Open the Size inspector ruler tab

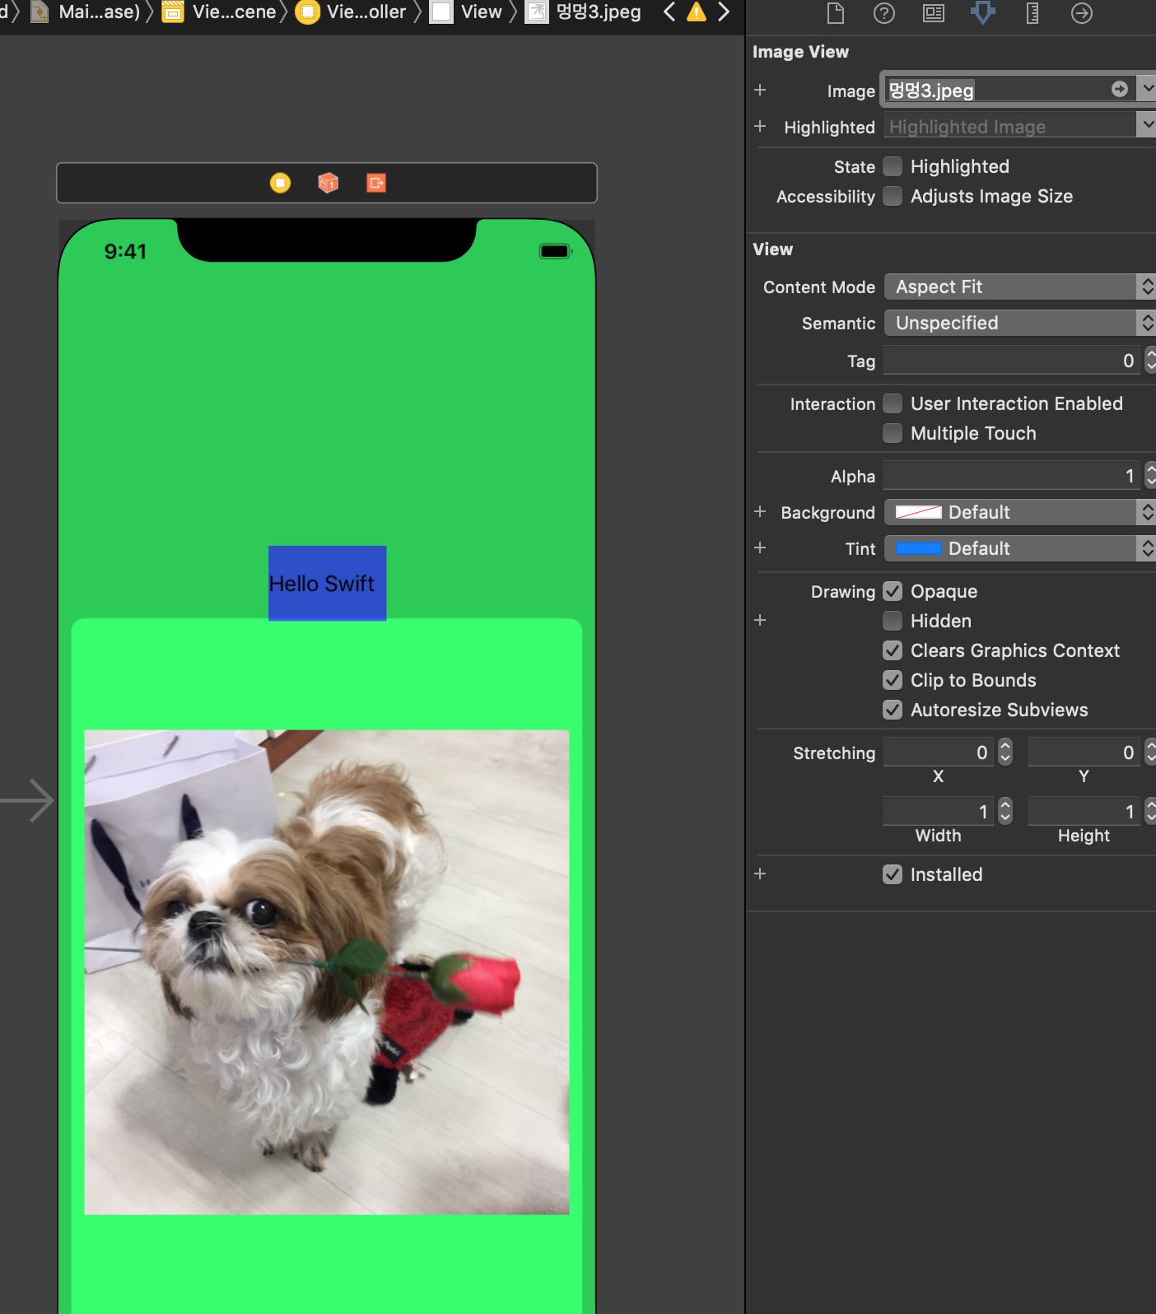coord(1032,13)
